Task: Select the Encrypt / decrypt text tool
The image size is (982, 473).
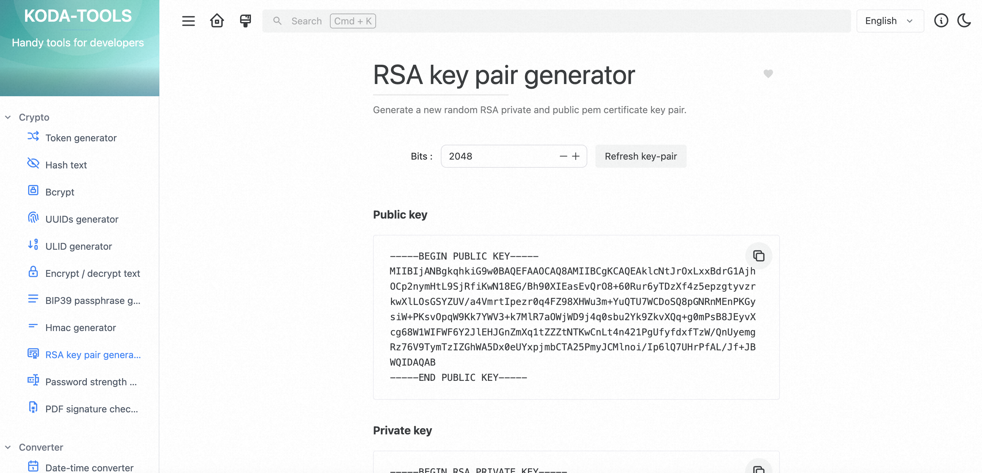Action: click(93, 273)
